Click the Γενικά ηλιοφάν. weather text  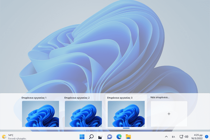click(x=17, y=139)
